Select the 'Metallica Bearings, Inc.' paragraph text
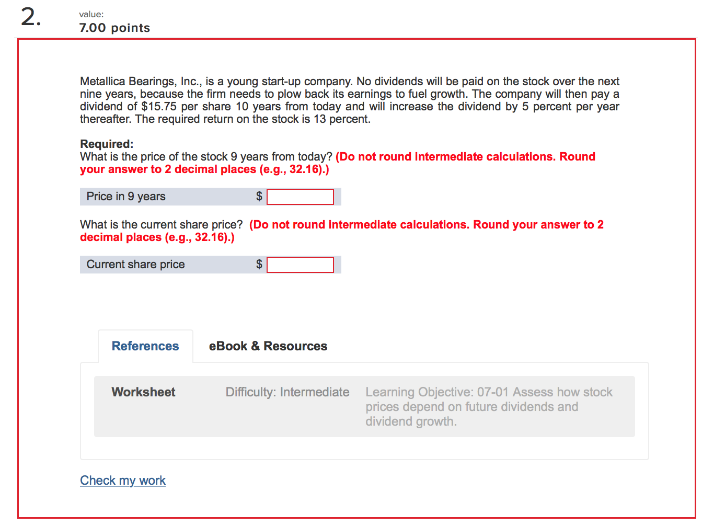 [x=350, y=100]
